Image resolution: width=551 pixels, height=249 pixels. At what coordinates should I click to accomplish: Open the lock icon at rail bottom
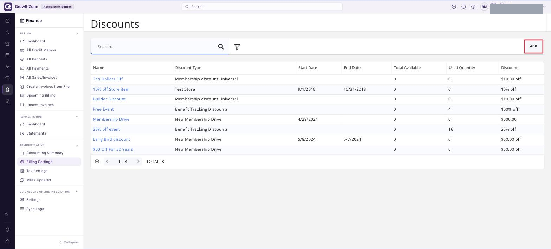tap(7, 241)
